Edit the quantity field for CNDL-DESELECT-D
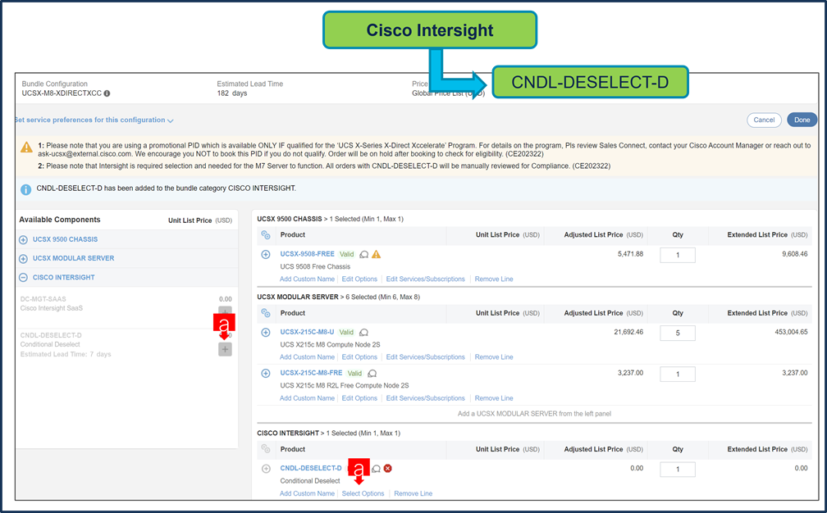Screen dimensions: 827x513 pos(677,470)
